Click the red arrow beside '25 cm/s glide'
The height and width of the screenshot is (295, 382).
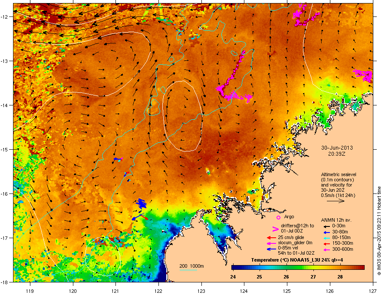point(271,238)
